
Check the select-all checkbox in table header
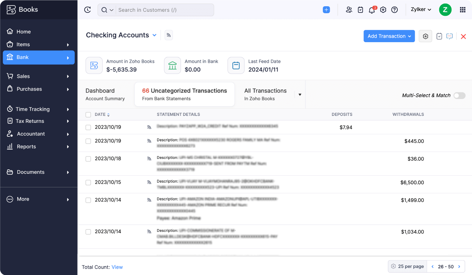click(x=88, y=115)
